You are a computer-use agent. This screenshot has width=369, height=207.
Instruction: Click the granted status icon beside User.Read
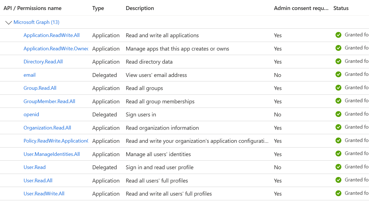click(x=338, y=167)
